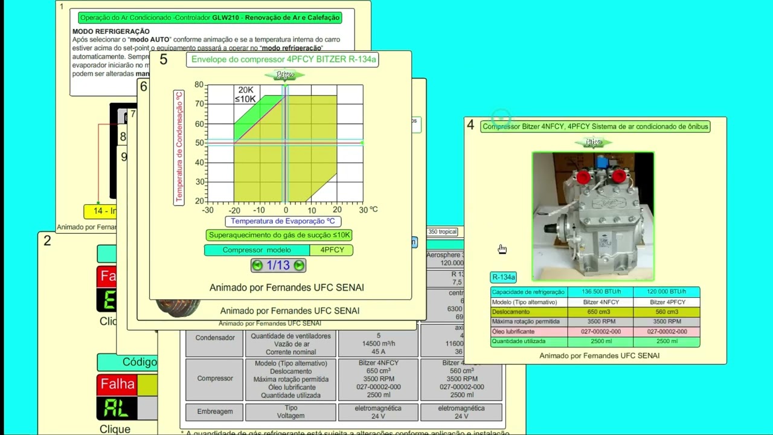Click 'Temperatura de Condensação °C' vertical label
Viewport: 773px width, 435px height.
tap(179, 147)
